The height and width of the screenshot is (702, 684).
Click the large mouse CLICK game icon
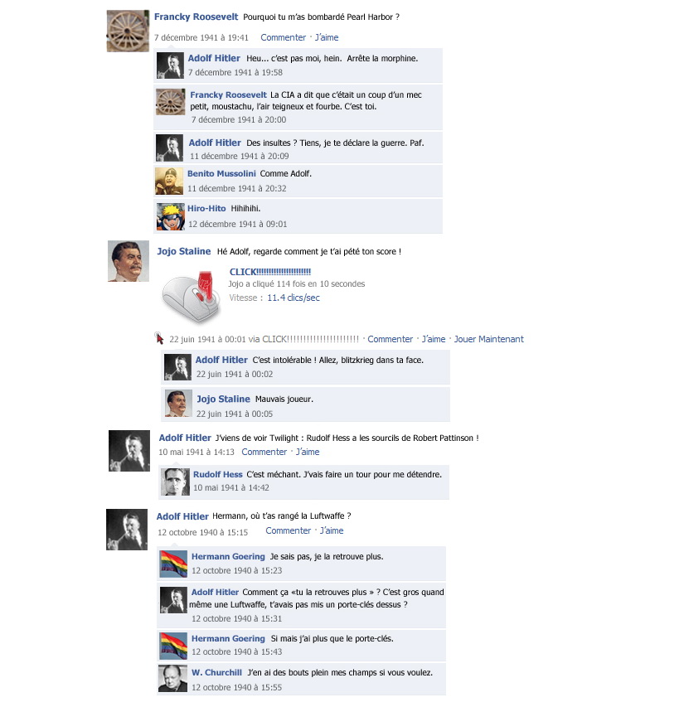(x=192, y=297)
